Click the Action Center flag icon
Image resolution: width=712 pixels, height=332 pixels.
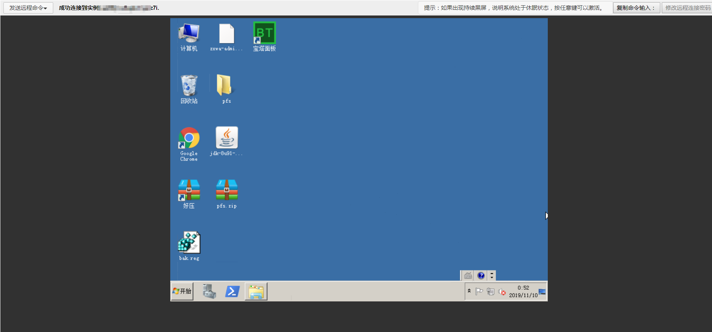479,291
